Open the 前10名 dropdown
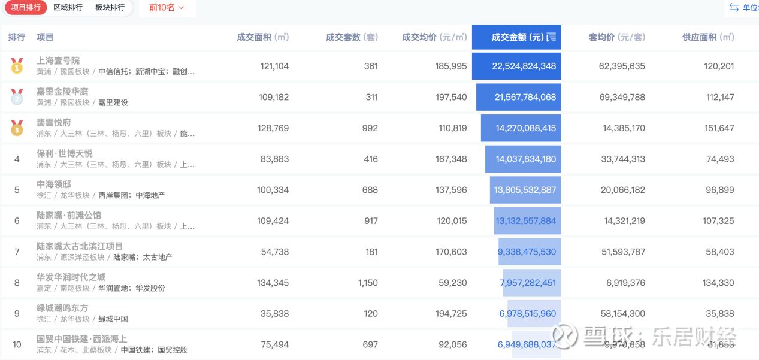This screenshot has height=360, width=759. click(167, 8)
